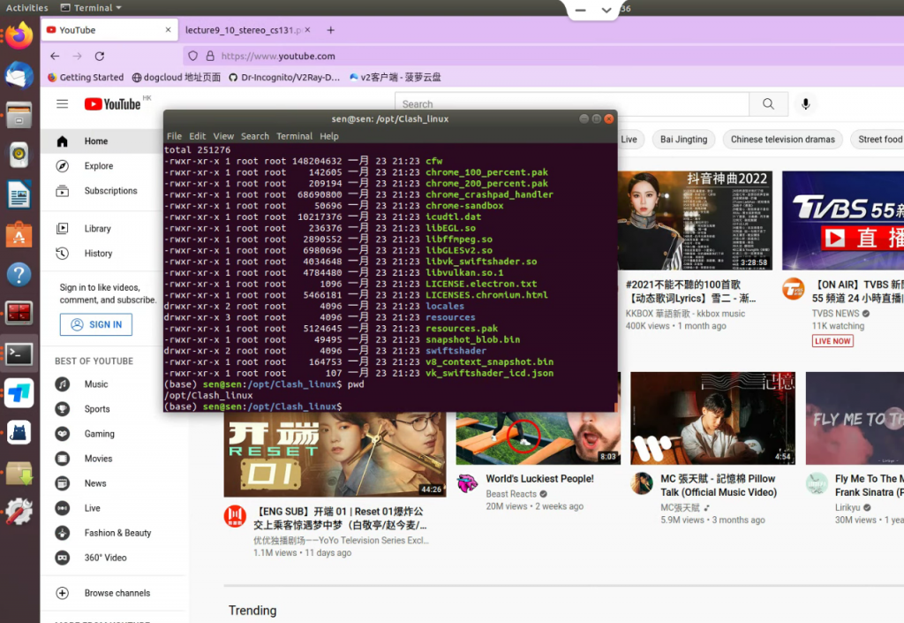Expand Browse channels in sidebar

click(117, 593)
